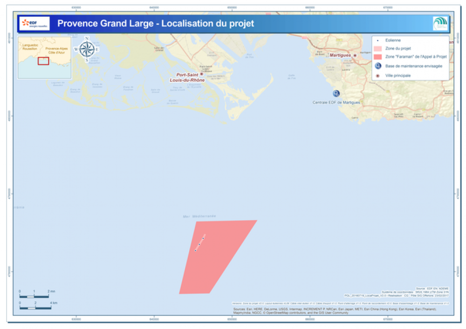Click the 'Zone Faraman' red legend swatch
The height and width of the screenshot is (329, 466).
(378, 57)
